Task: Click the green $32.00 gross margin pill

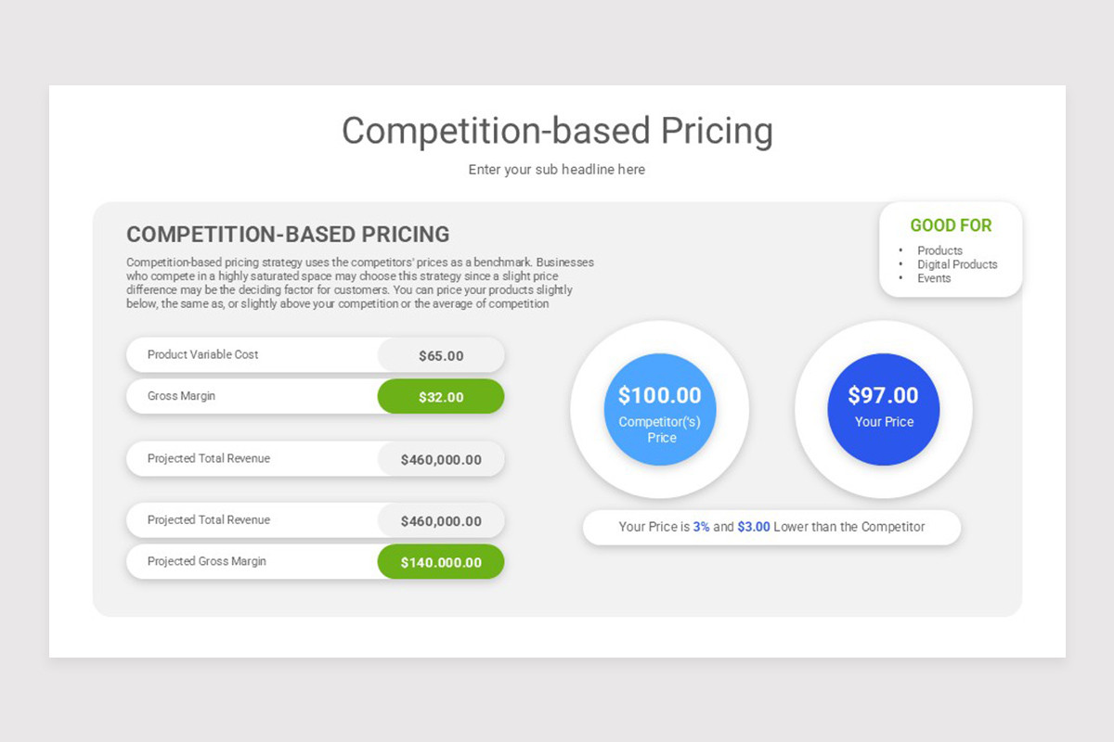Action: (x=441, y=396)
